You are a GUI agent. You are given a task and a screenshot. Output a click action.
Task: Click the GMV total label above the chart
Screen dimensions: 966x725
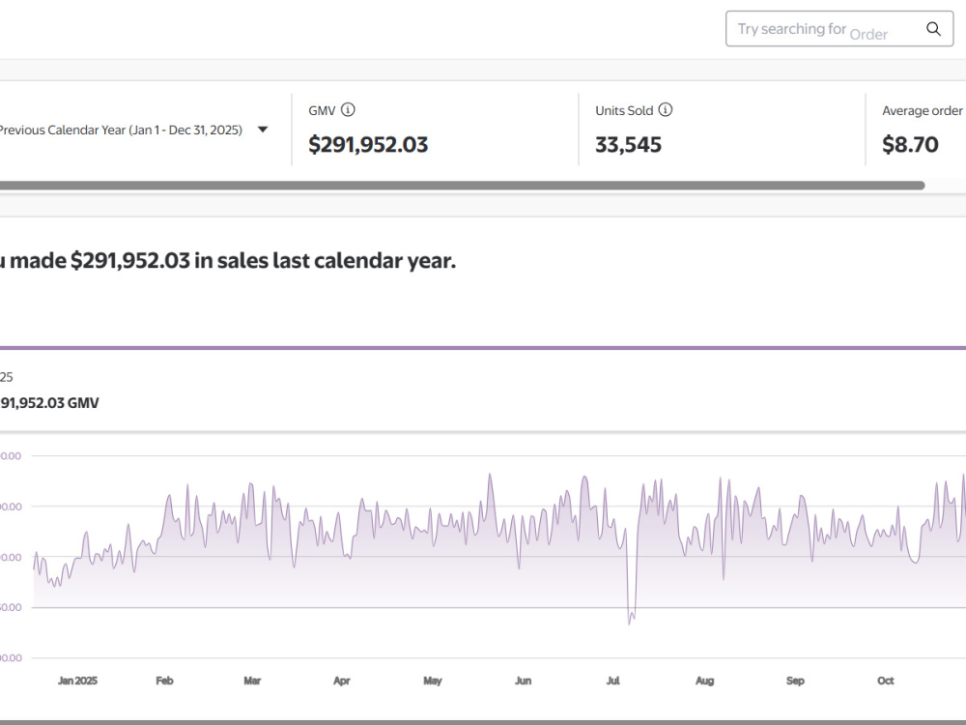[x=49, y=403]
